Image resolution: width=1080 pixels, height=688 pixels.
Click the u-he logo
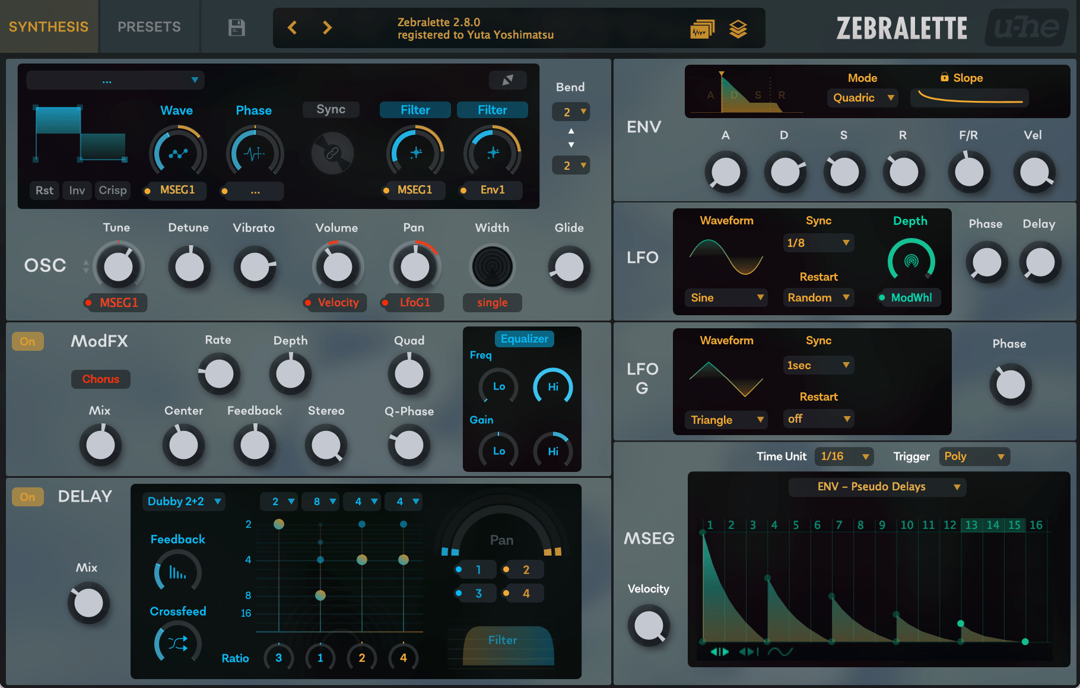click(1027, 27)
